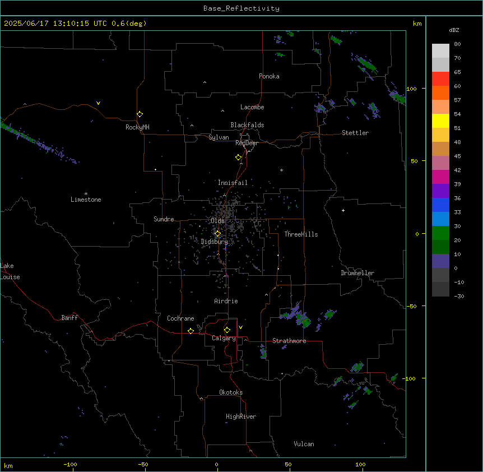Image resolution: width=483 pixels, height=472 pixels.
Task: Click the dBZ legend heading
Action: [454, 30]
